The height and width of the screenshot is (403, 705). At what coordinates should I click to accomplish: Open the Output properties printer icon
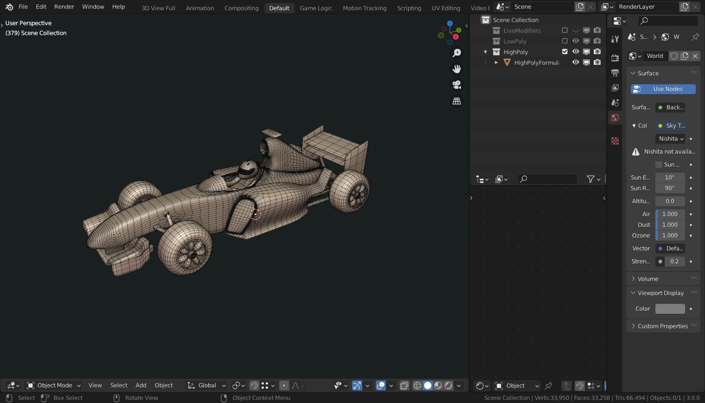[615, 72]
